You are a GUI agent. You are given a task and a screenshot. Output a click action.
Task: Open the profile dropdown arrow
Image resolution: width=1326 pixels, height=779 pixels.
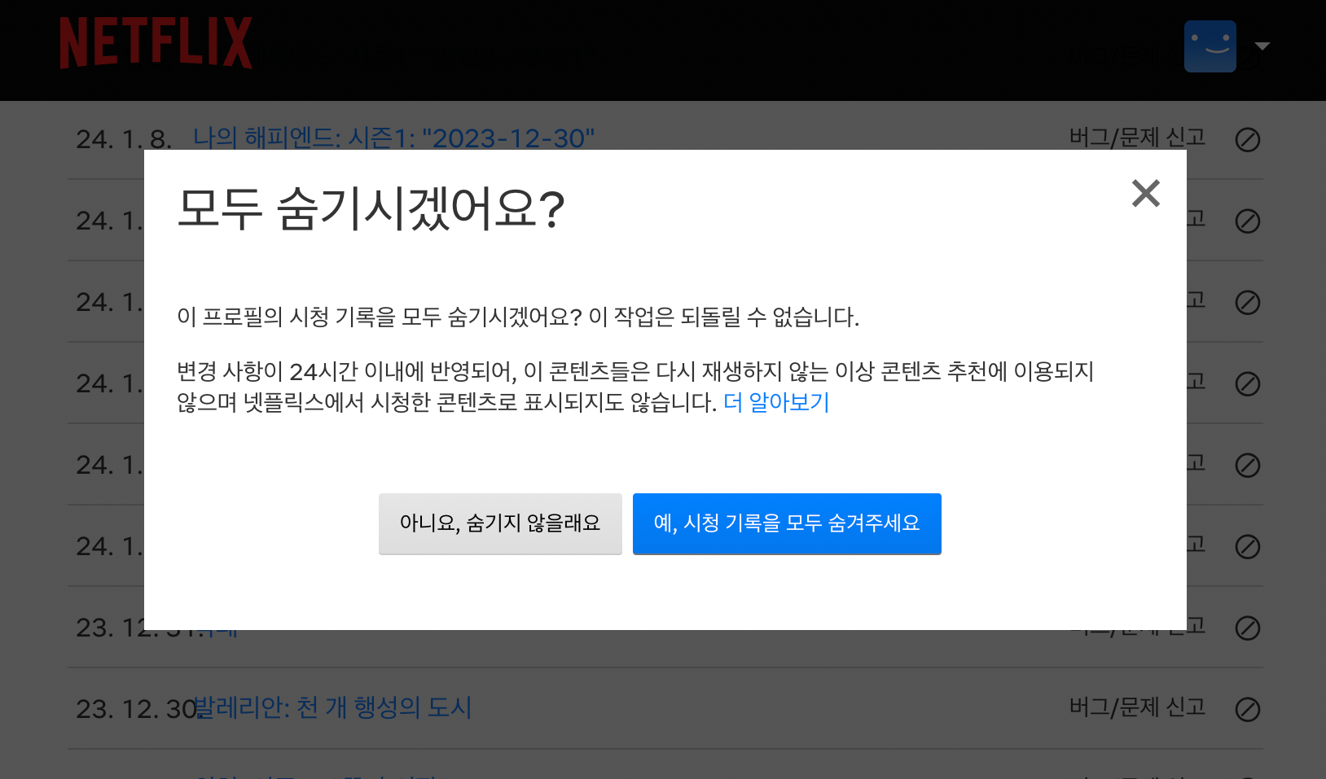click(x=1262, y=46)
